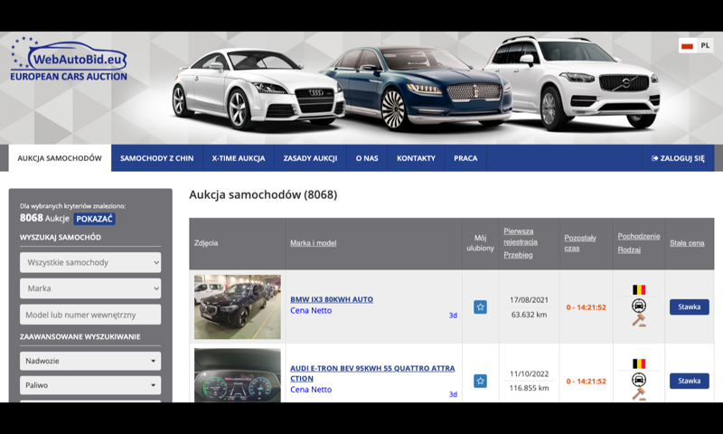Open Audi E-Tron BEV 95KWH listing link

(372, 373)
